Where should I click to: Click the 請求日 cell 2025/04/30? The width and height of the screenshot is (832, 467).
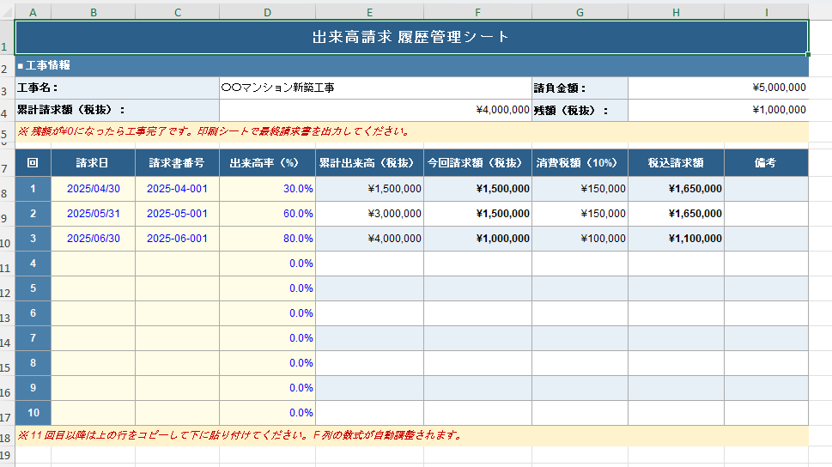[93, 189]
